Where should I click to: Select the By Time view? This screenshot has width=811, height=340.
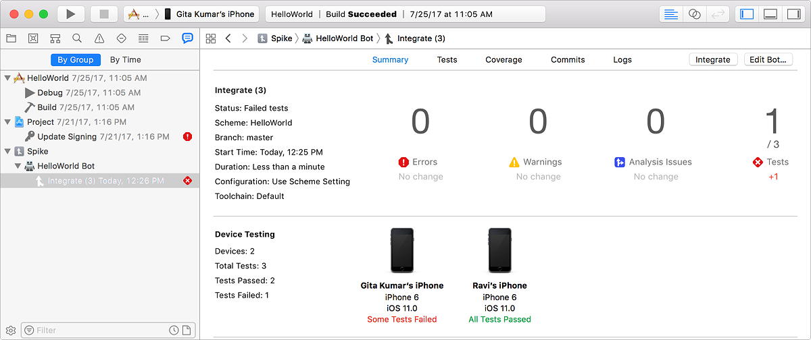click(126, 59)
